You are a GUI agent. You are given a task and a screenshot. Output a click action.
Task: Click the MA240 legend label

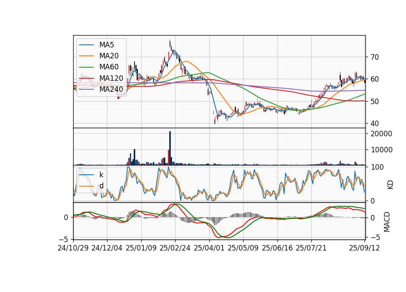(x=111, y=89)
